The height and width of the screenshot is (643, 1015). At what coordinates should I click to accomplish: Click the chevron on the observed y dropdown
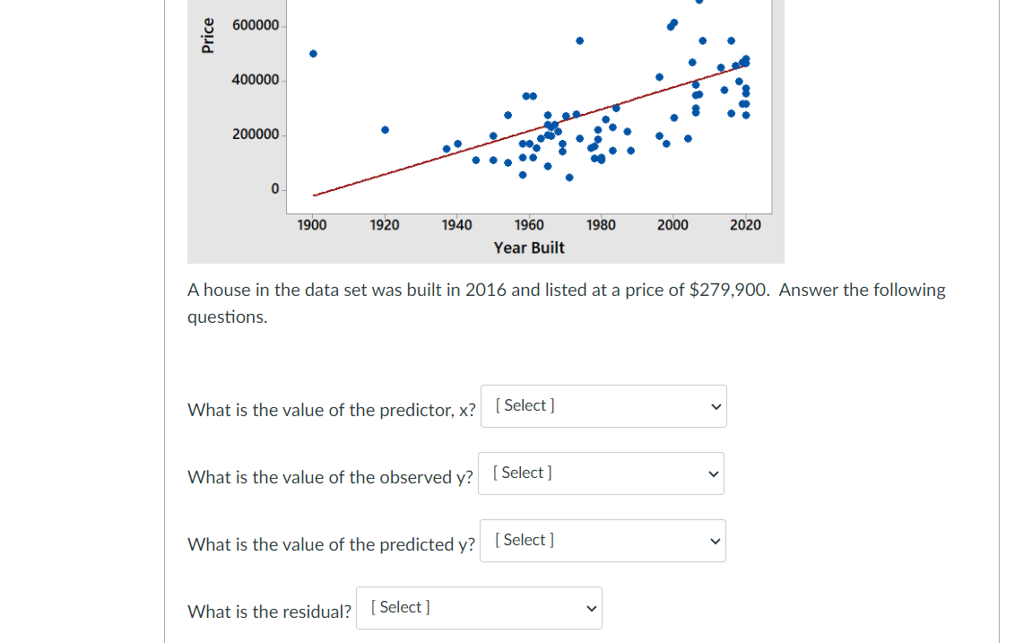point(712,473)
